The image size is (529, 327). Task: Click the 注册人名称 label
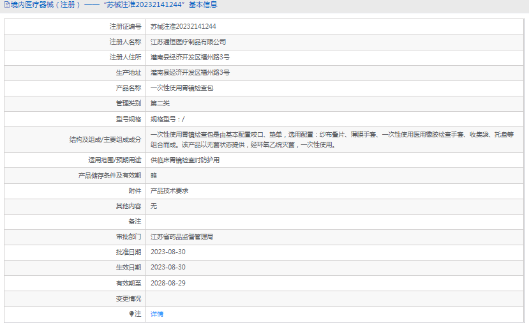tap(125, 42)
